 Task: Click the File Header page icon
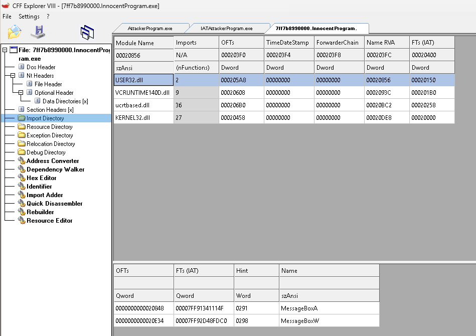coord(29,83)
